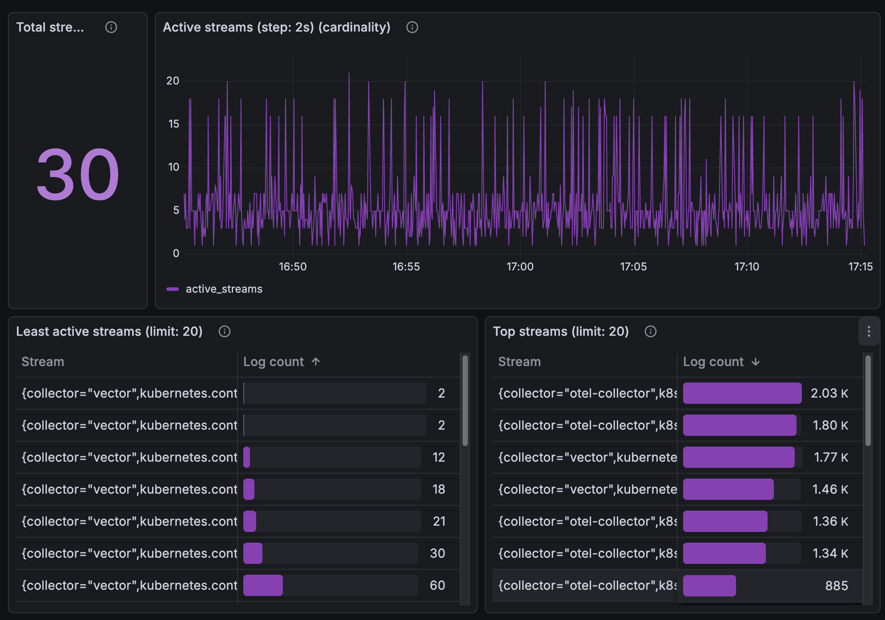Open the Total streams panel title
Image resolution: width=885 pixels, height=620 pixels.
[x=50, y=27]
